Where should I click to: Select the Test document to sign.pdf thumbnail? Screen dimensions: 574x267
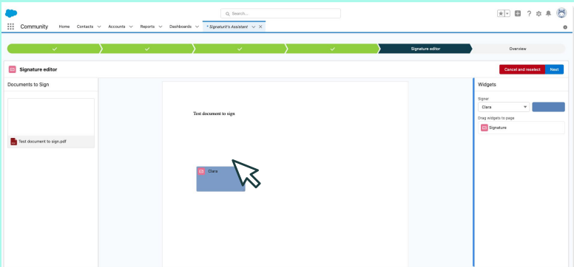click(51, 123)
